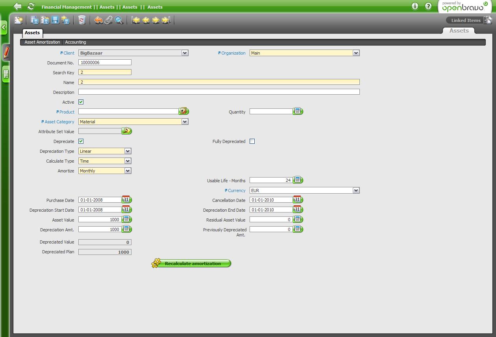The height and width of the screenshot is (337, 496).
Task: Open attachments with the paperclip icon
Action: pos(109,20)
